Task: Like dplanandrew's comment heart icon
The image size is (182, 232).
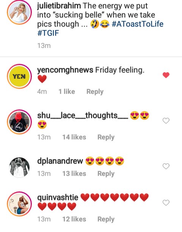Action: (x=166, y=166)
